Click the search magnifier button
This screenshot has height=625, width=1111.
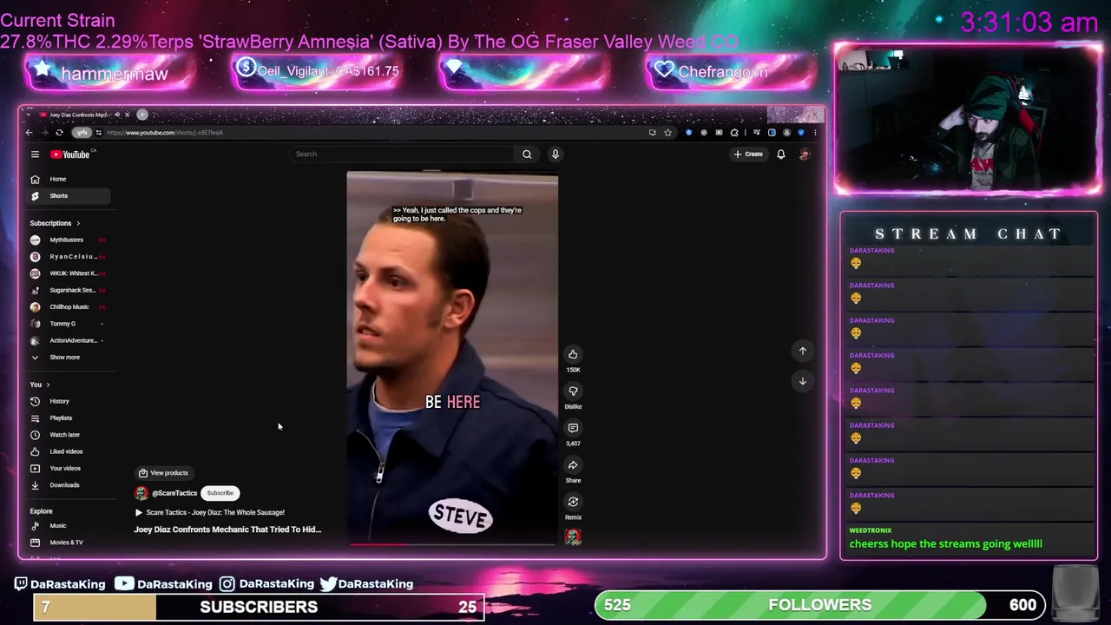point(527,155)
